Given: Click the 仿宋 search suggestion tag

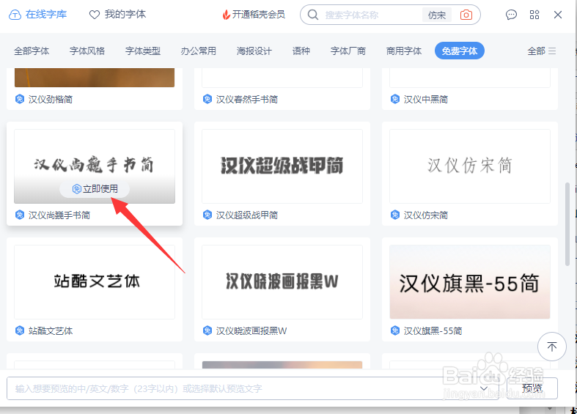Looking at the screenshot, I should point(437,15).
